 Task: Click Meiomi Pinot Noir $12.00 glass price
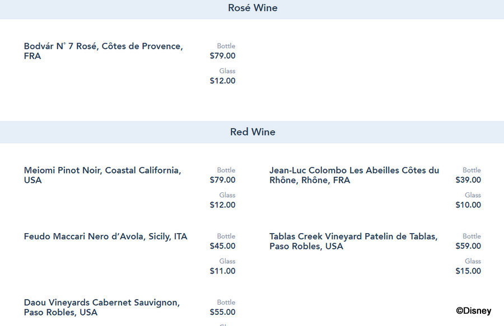tap(222, 205)
